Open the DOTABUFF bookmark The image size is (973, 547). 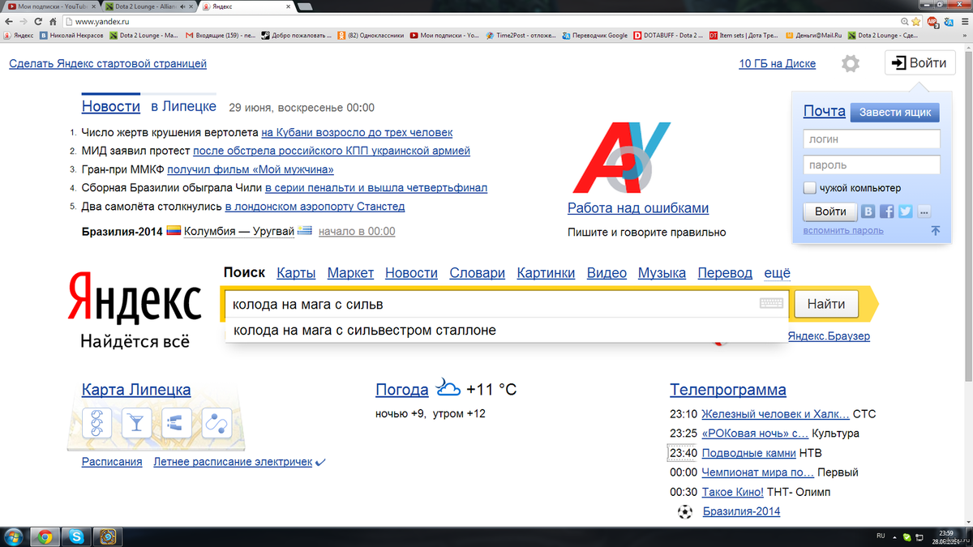point(668,36)
